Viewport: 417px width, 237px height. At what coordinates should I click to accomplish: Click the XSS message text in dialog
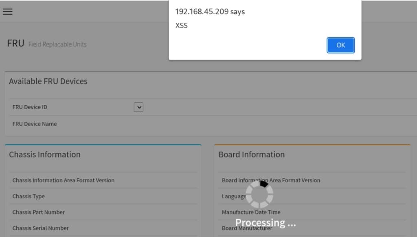click(x=182, y=25)
